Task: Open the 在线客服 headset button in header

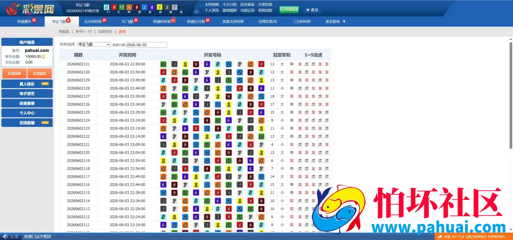Action: pos(289,10)
